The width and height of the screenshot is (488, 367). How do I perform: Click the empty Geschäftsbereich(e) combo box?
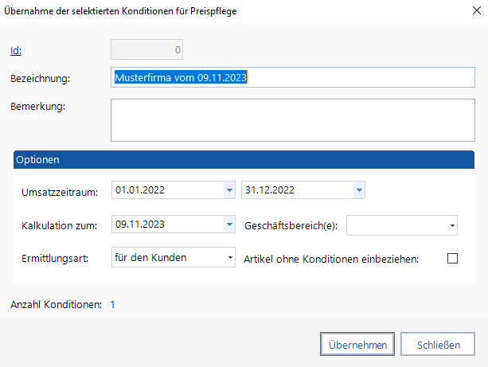[396, 225]
